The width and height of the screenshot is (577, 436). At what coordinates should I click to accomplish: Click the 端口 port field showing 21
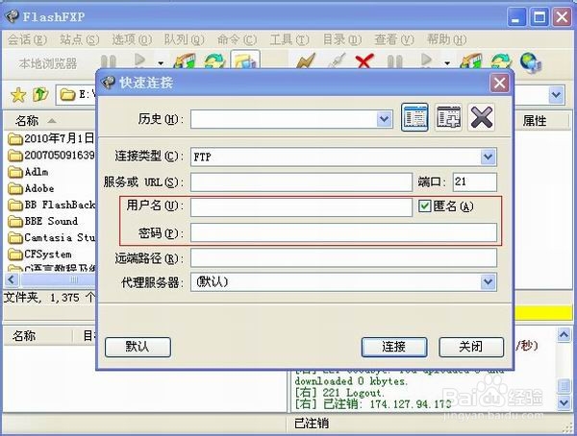pyautogui.click(x=475, y=182)
